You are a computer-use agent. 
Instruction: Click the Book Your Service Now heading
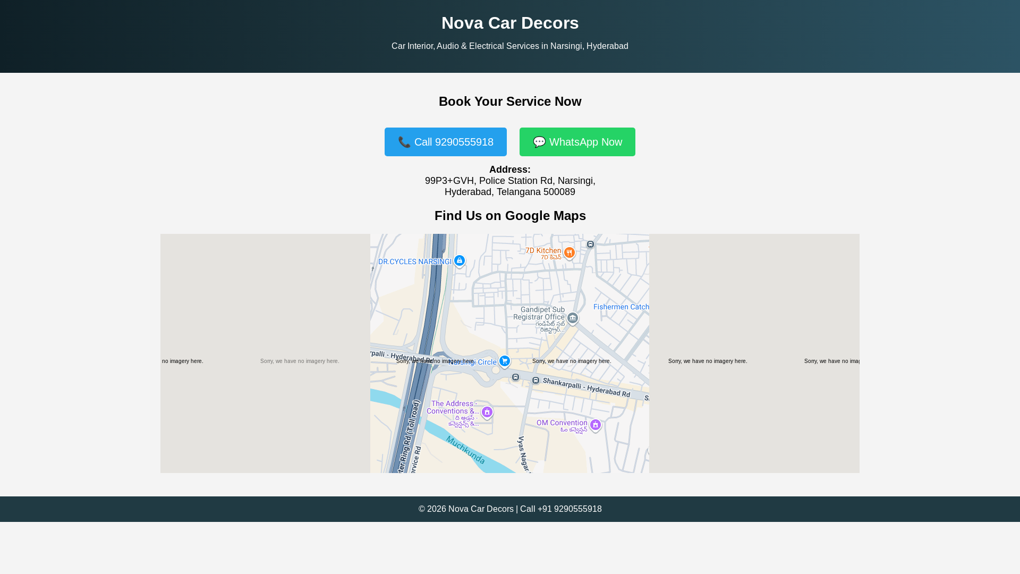click(510, 102)
